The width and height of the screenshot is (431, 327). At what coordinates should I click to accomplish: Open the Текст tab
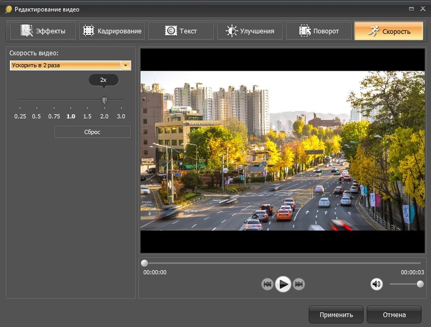(x=181, y=31)
